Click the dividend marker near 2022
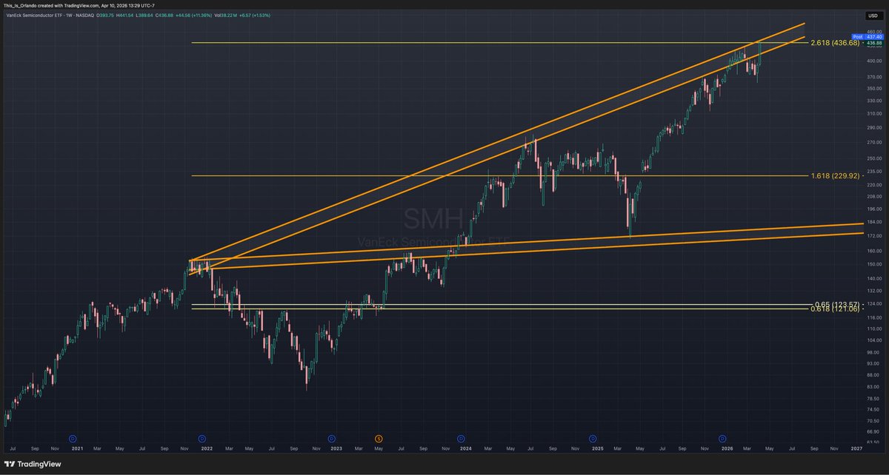Image resolution: width=889 pixels, height=475 pixels. [202, 439]
